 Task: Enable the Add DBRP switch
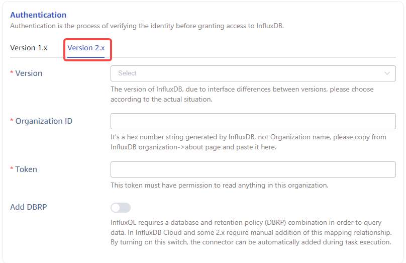[x=121, y=208]
